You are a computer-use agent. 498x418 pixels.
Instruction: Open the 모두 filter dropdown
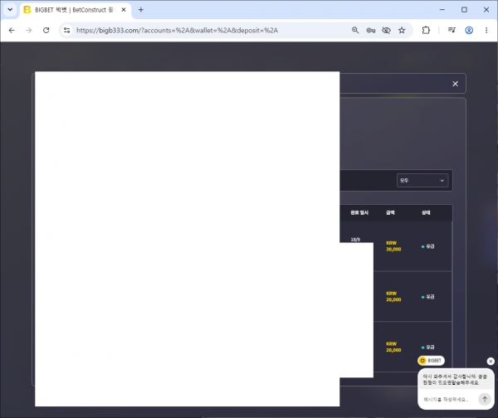[422, 181]
